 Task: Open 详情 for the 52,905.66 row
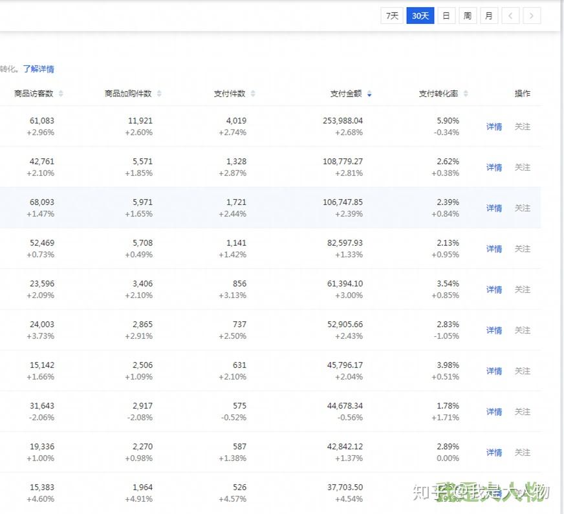coord(494,330)
